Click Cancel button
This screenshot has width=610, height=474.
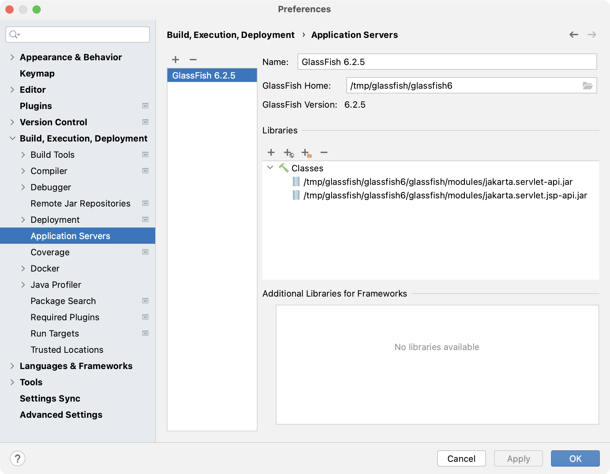click(x=462, y=458)
